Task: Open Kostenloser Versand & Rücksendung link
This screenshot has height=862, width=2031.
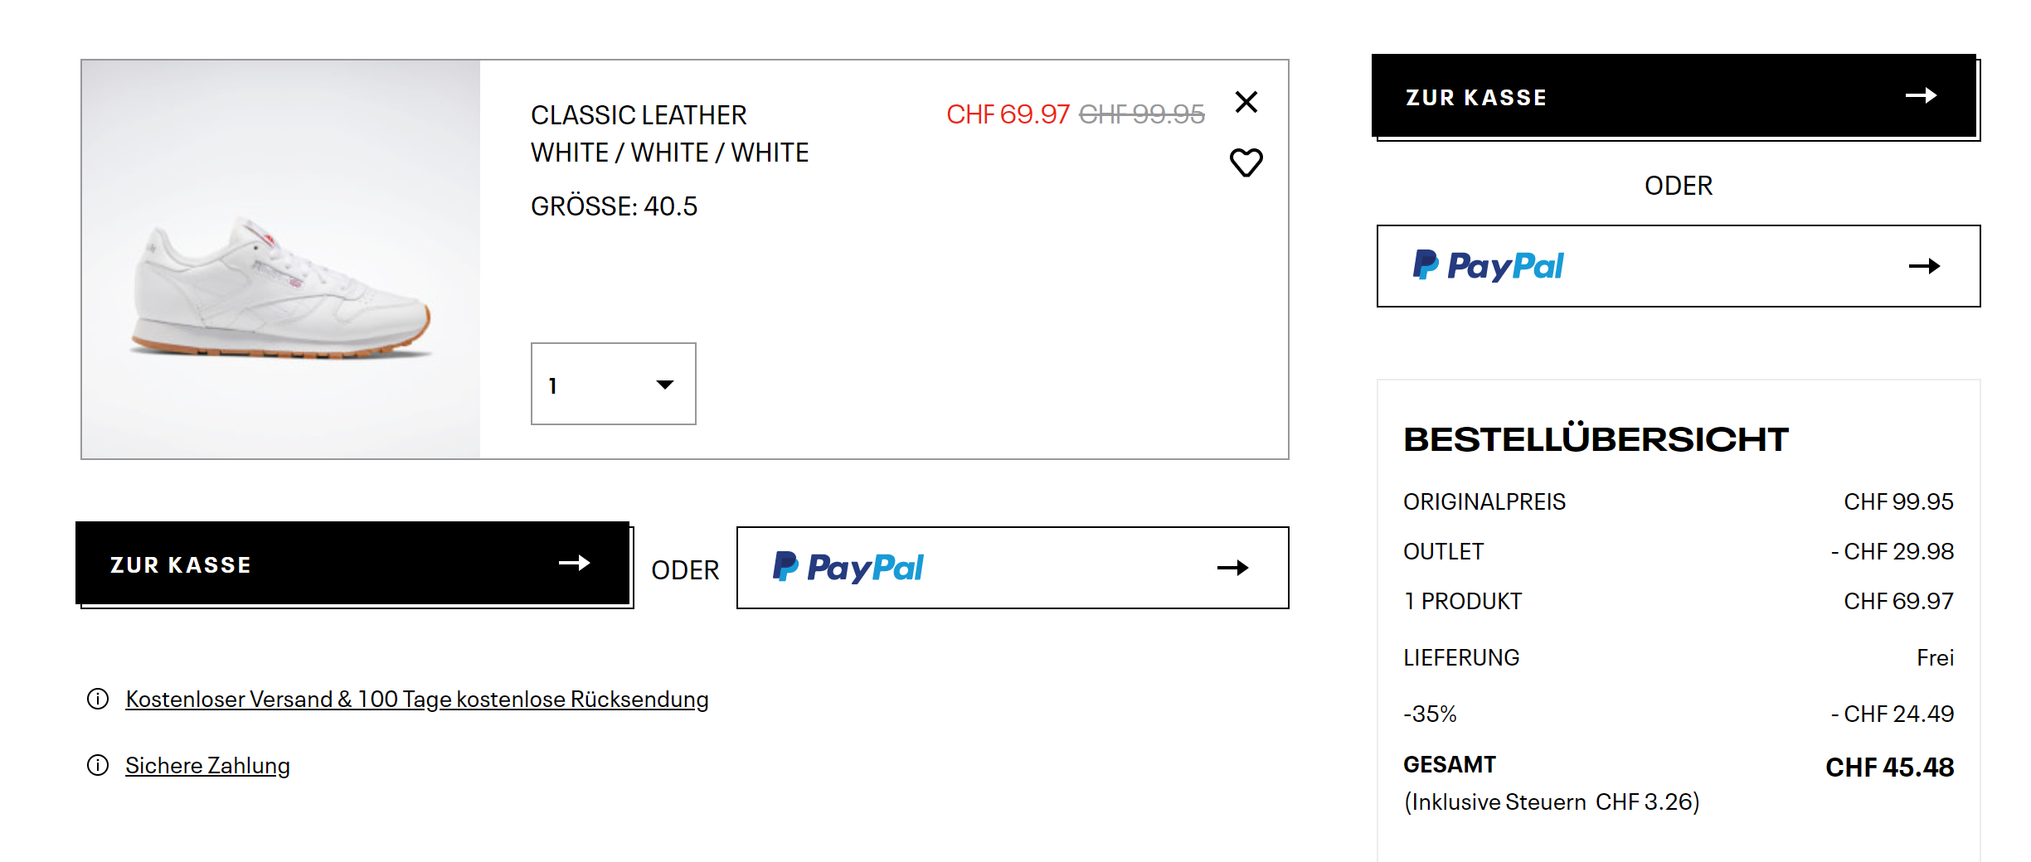Action: pos(417,700)
